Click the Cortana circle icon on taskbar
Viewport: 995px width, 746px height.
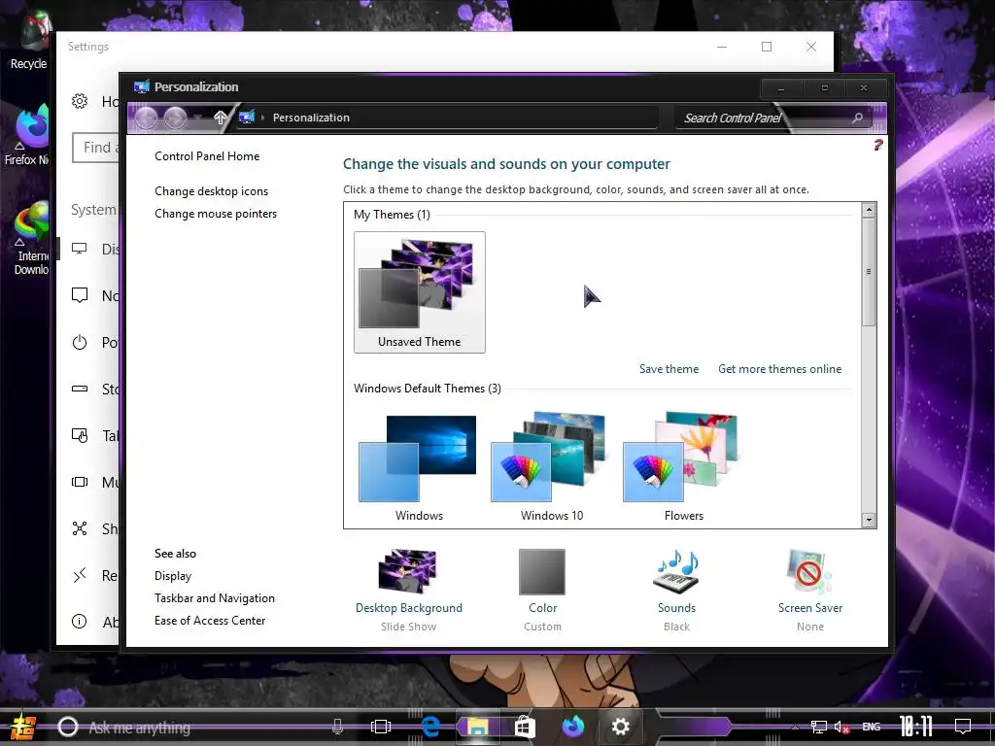[x=67, y=728]
